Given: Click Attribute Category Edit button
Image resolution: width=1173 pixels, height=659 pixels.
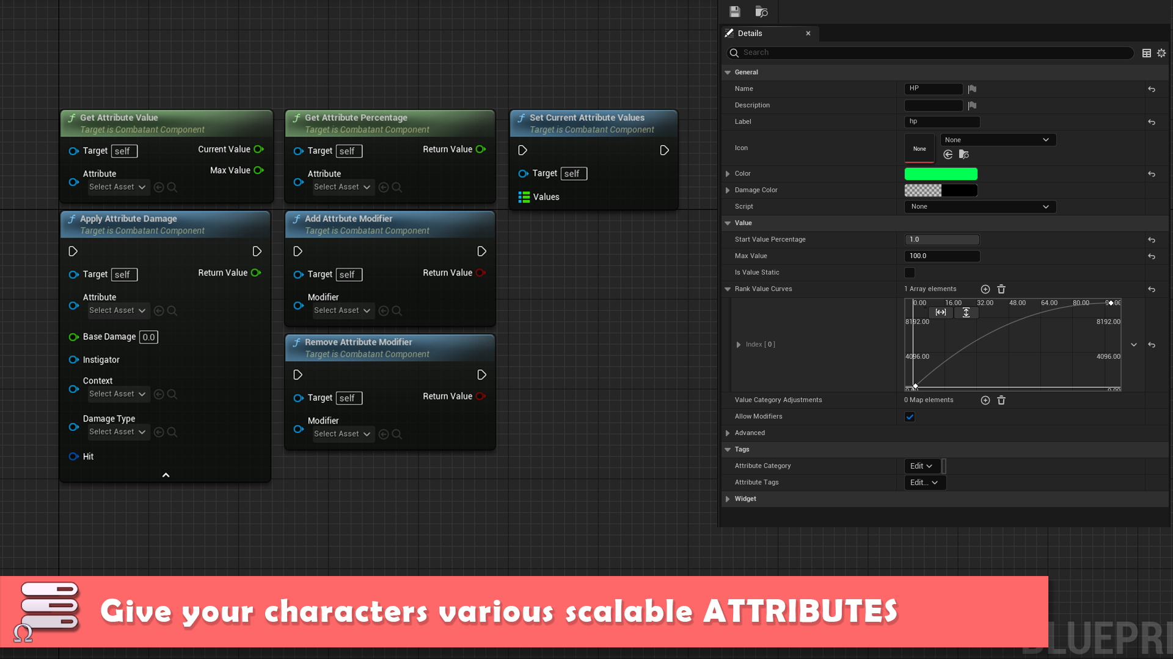Looking at the screenshot, I should tap(921, 466).
